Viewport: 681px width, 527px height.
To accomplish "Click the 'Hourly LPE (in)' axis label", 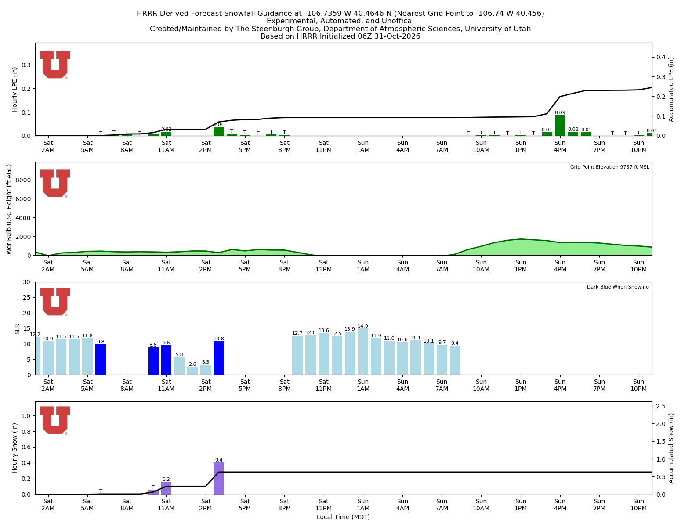I will [15, 89].
